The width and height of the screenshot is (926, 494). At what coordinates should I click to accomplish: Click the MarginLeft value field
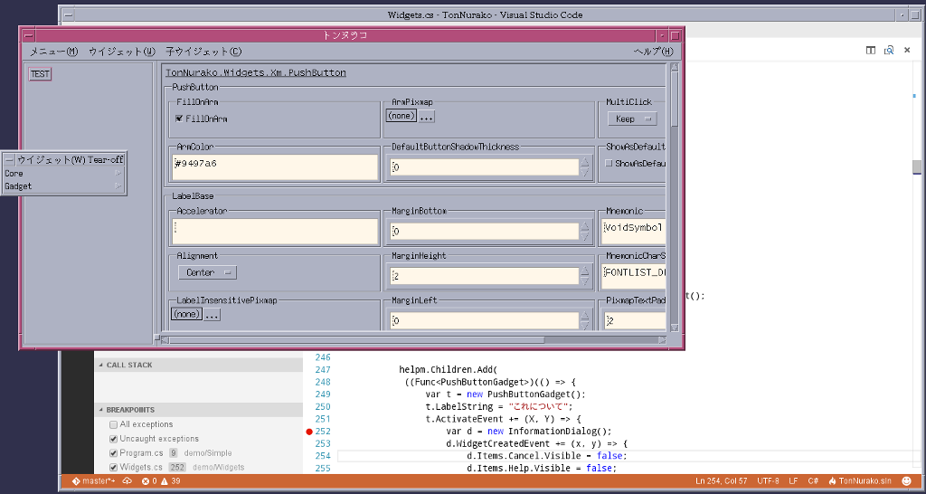tap(485, 321)
